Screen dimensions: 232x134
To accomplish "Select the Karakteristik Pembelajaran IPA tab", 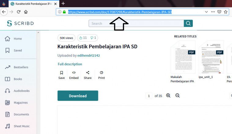I will pos(34,4).
